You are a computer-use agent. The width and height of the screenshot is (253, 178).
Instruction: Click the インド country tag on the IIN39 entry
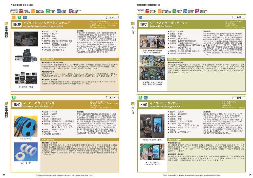coord(111,17)
